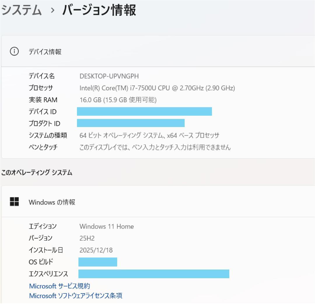
Task: Click the エクスペリエンス value field
Action: click(154, 274)
